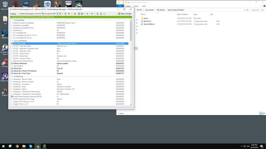Select the Counter-Strike desktop shortcut

pyautogui.click(x=5, y=49)
